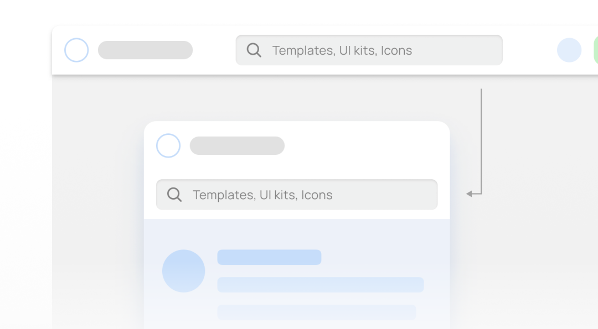Select the long light blue text placeholder bar

coord(321,285)
